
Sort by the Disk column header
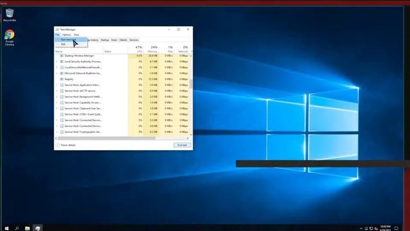click(167, 49)
